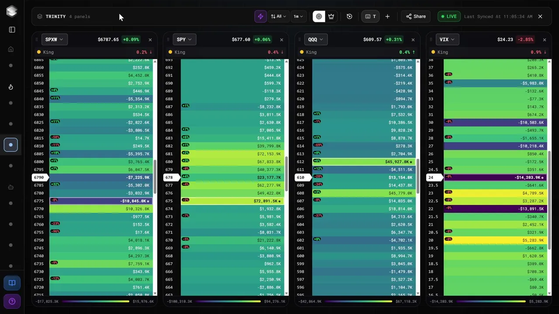The width and height of the screenshot is (559, 314).
Task: Click the replay history icon
Action: coord(349,17)
